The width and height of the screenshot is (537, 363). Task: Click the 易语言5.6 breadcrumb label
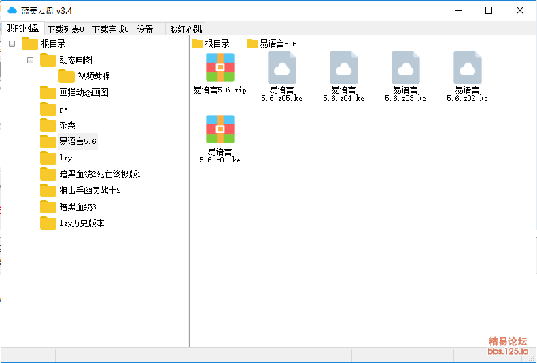point(279,44)
